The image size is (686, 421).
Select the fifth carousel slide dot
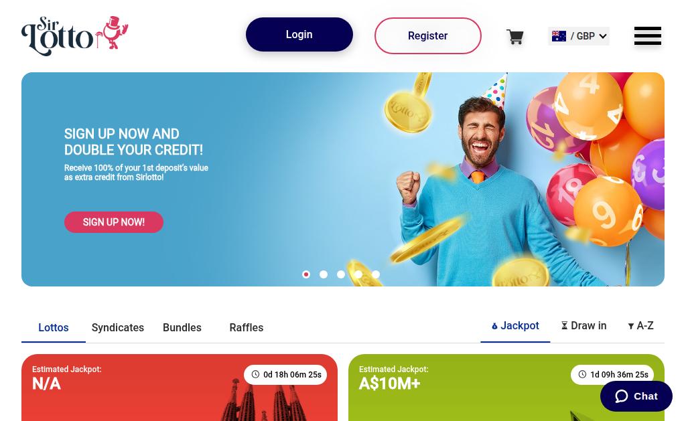376,274
